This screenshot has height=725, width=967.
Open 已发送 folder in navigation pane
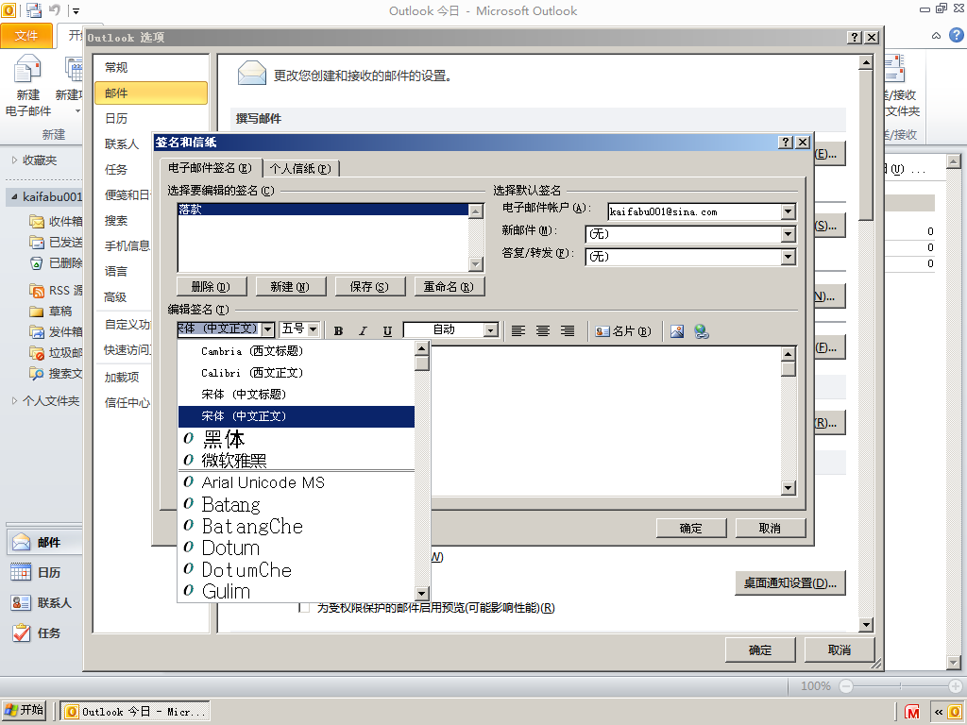(x=57, y=243)
